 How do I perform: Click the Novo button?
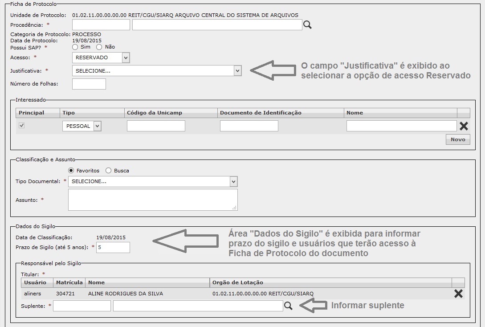click(458, 139)
